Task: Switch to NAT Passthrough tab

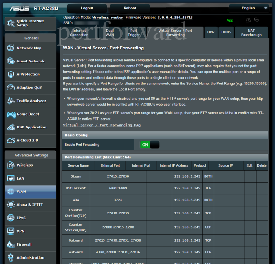Action: (x=251, y=33)
